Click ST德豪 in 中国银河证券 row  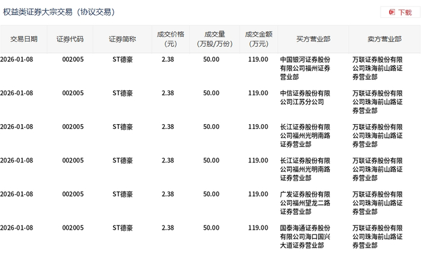123,59
